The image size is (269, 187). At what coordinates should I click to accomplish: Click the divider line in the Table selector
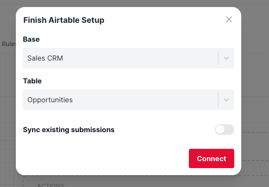[x=218, y=100]
